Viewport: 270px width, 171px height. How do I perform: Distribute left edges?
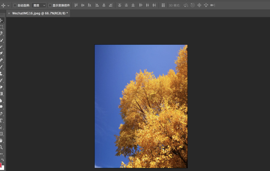[x=141, y=5]
